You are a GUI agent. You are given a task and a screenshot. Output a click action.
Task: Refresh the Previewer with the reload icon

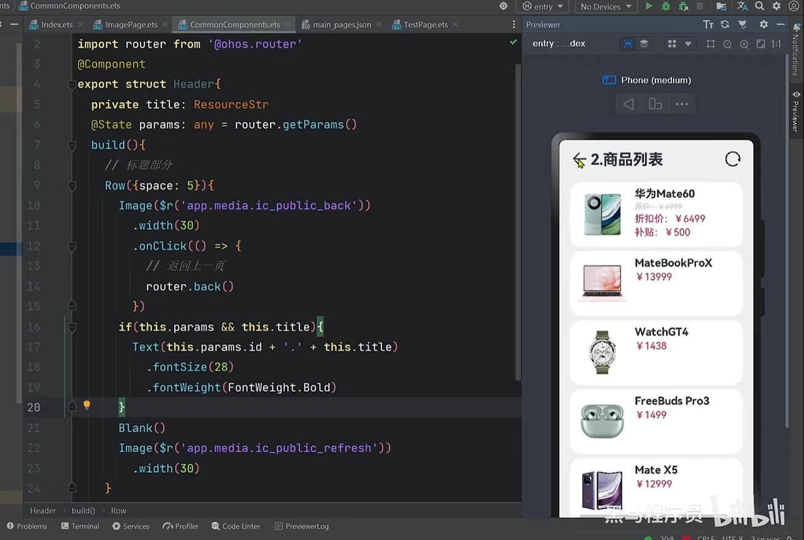click(725, 24)
